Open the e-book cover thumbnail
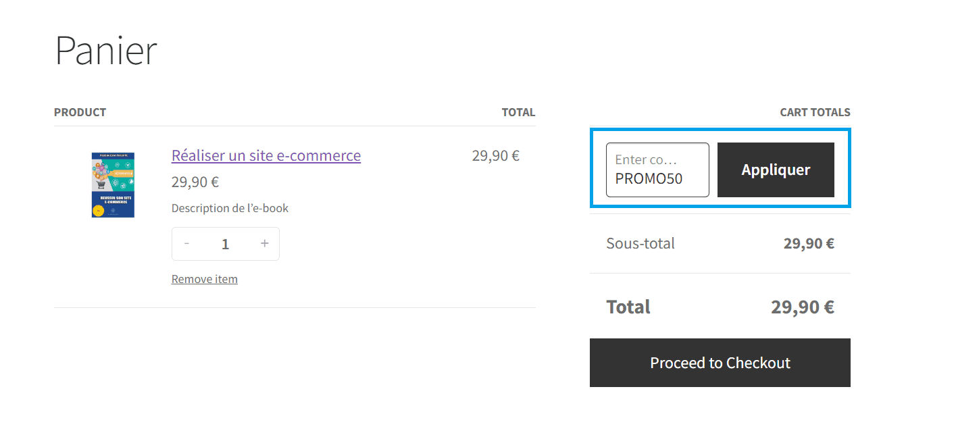This screenshot has width=956, height=435. point(113,184)
